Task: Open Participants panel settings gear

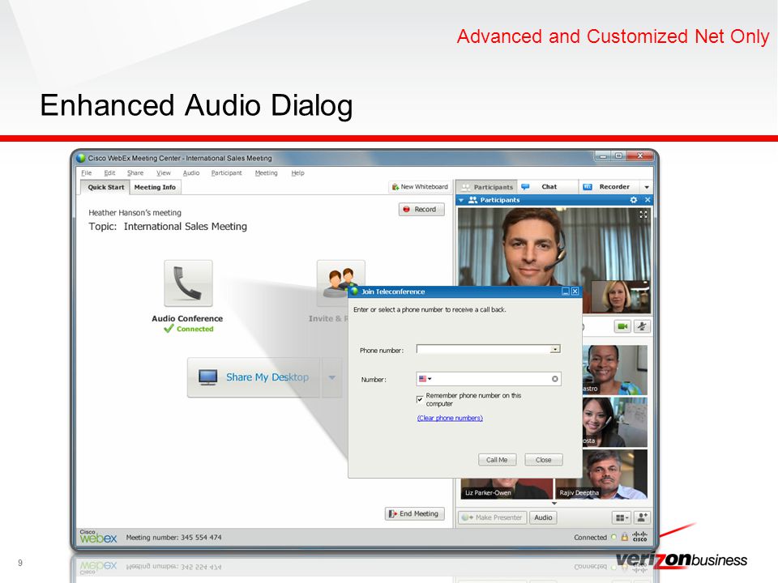Action: tap(634, 200)
